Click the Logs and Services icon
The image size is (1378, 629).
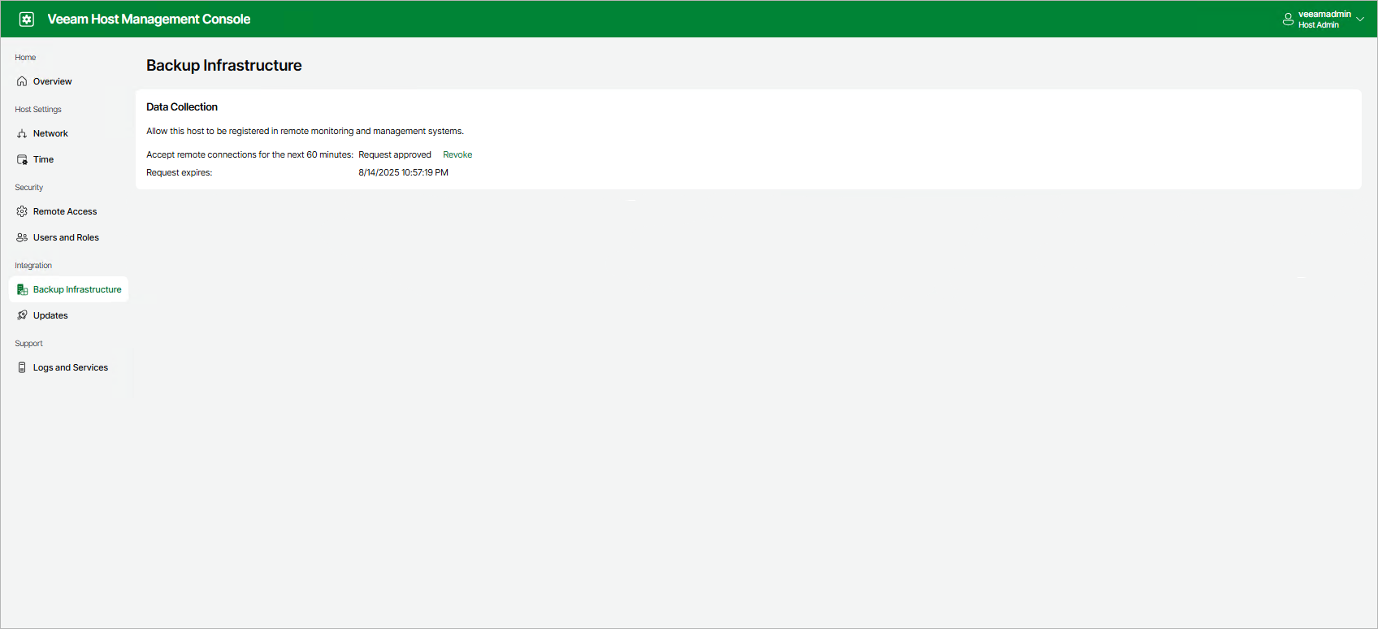(x=22, y=367)
